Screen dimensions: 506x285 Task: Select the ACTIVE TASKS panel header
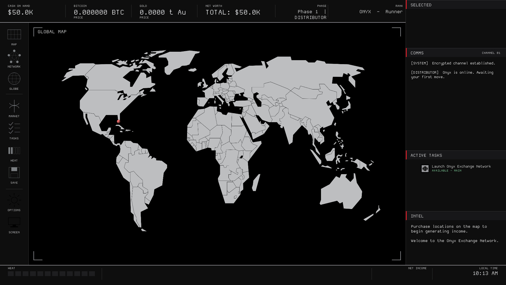(x=456, y=155)
